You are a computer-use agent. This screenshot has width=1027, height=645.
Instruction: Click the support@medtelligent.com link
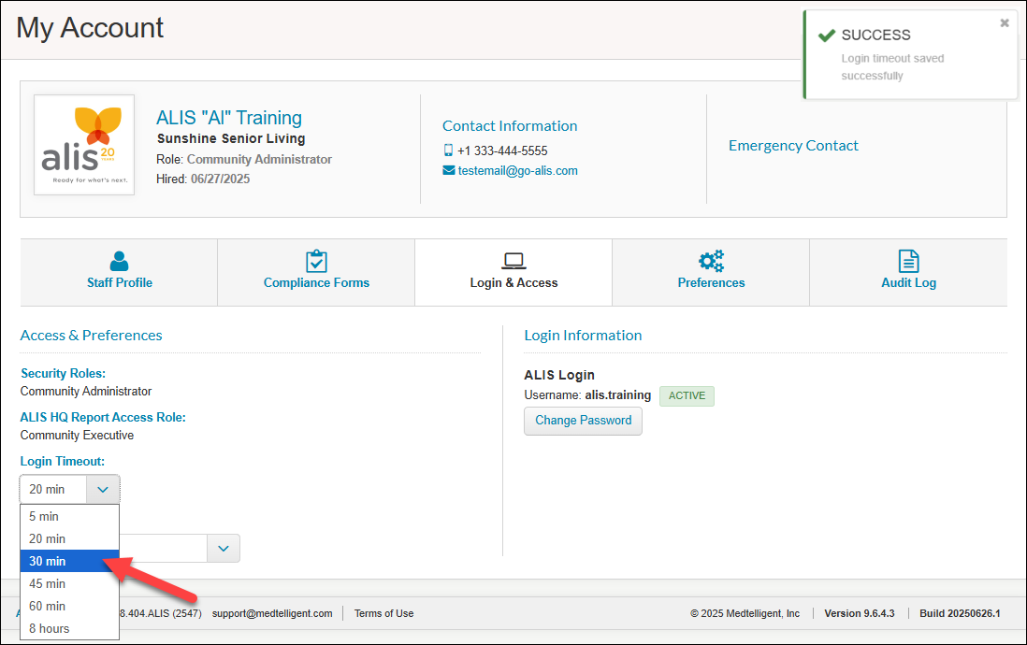pyautogui.click(x=272, y=613)
